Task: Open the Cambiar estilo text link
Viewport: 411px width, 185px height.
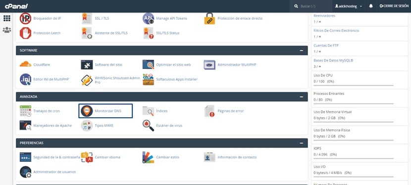Action: point(167,157)
